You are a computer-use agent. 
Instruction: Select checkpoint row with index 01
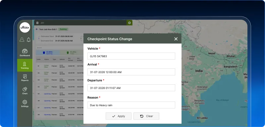point(60,66)
